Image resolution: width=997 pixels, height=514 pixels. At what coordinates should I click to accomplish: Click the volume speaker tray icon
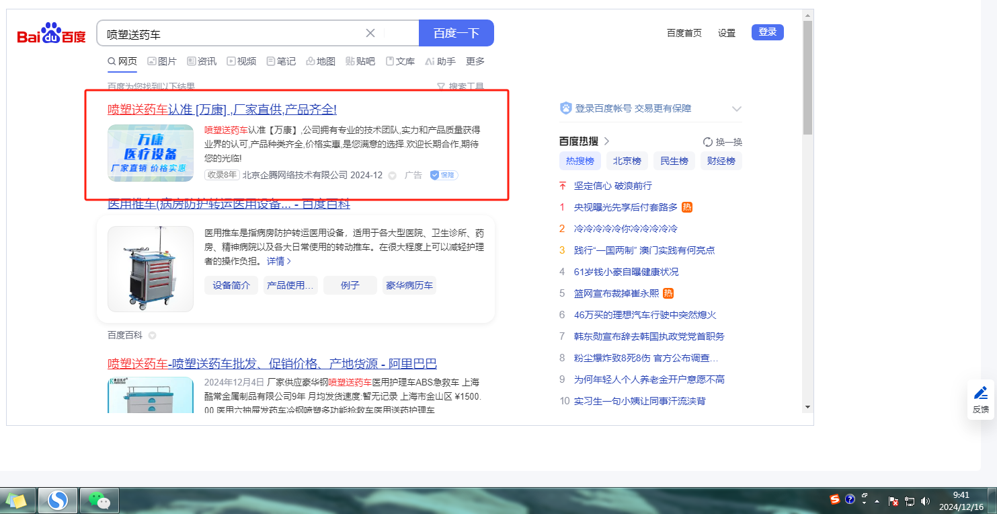pos(925,501)
